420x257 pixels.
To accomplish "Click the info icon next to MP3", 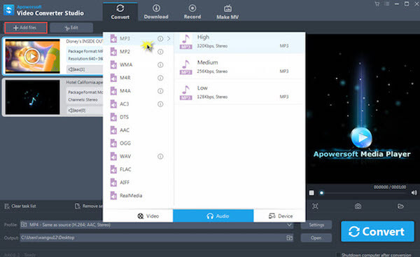I will pos(160,39).
